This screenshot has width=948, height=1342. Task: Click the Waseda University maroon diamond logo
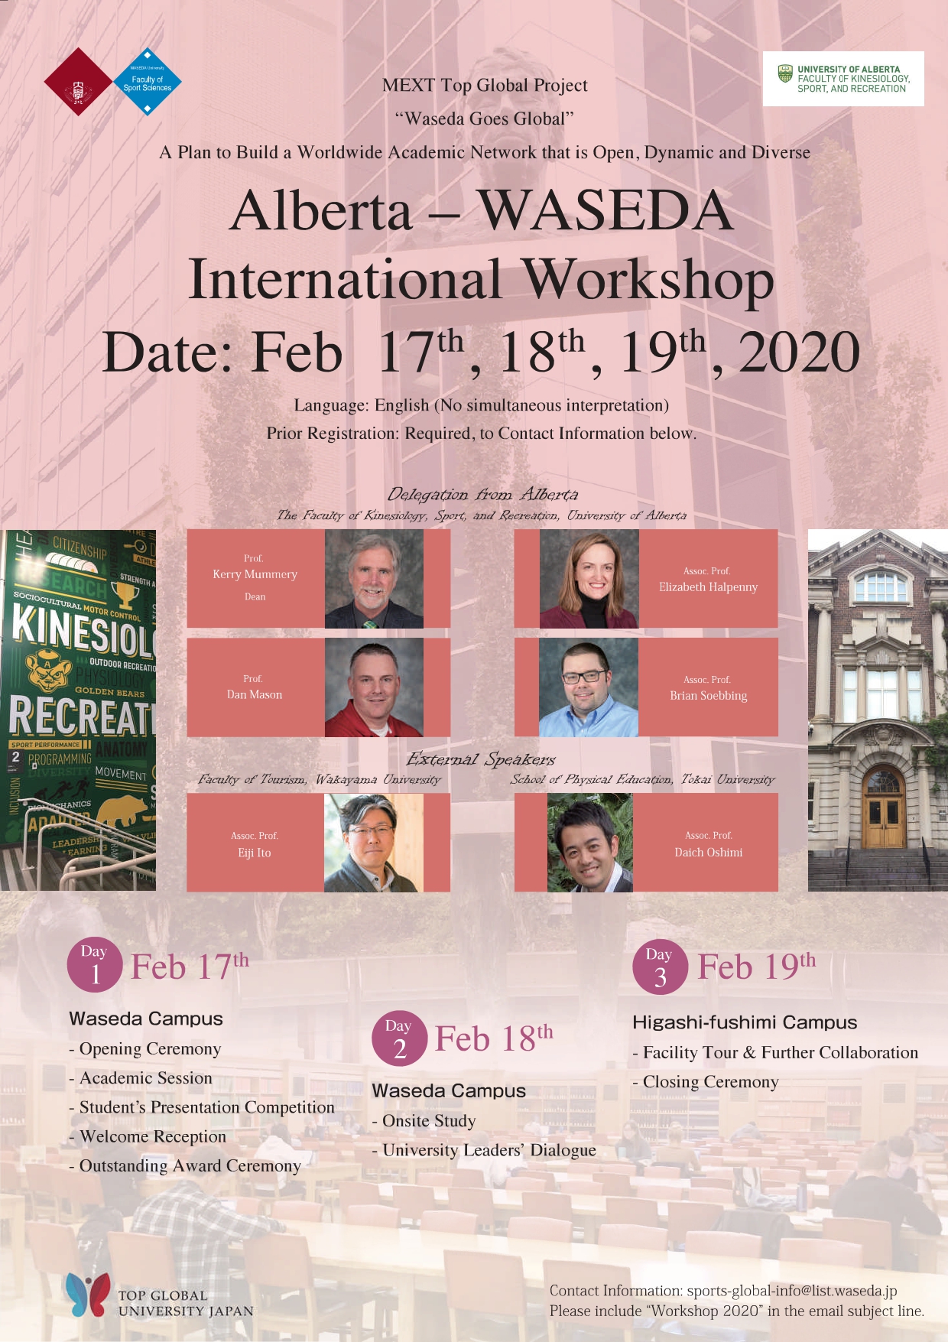tap(78, 82)
